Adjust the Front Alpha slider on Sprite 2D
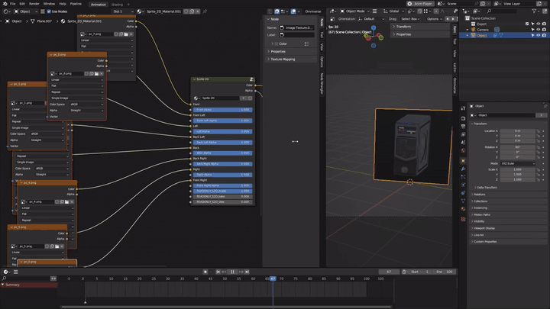The width and height of the screenshot is (550, 309). click(221, 110)
